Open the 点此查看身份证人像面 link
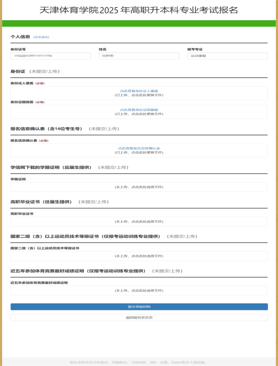The image size is (278, 366). tap(139, 91)
